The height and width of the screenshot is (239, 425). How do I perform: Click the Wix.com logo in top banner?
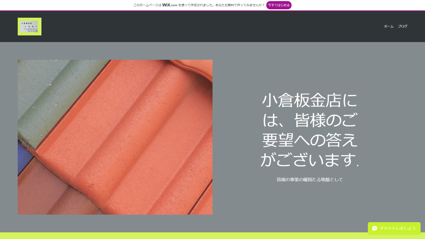tap(170, 5)
